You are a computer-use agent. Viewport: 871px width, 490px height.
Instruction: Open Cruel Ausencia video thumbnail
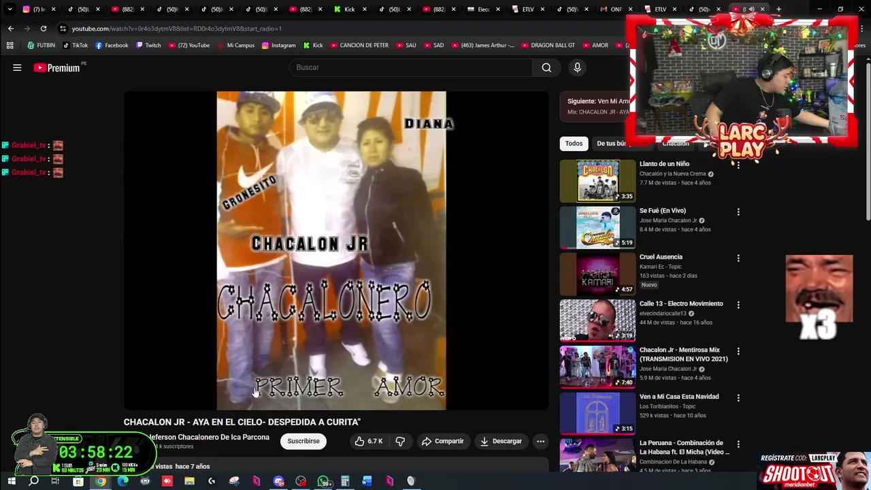597,274
